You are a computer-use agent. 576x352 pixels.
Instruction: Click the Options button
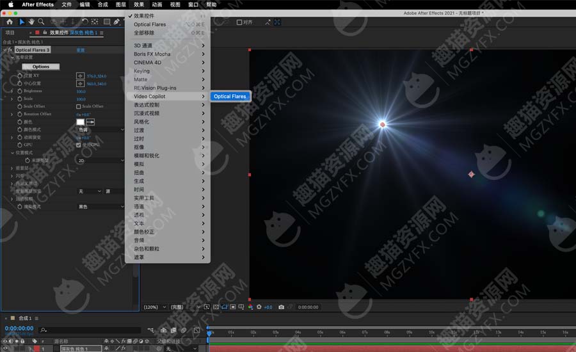point(41,67)
